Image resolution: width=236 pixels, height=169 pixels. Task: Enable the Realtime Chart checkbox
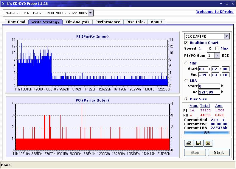186,43
